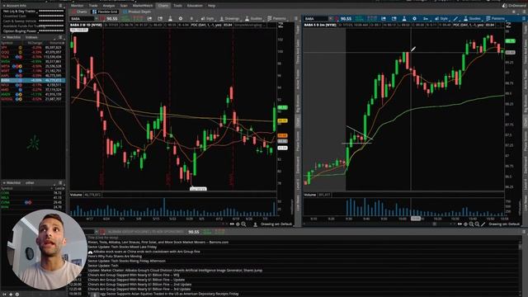Image resolution: width=528 pixels, height=297 pixels.
Task: Click the left chart zoom magnifier icon
Action: (x=243, y=224)
